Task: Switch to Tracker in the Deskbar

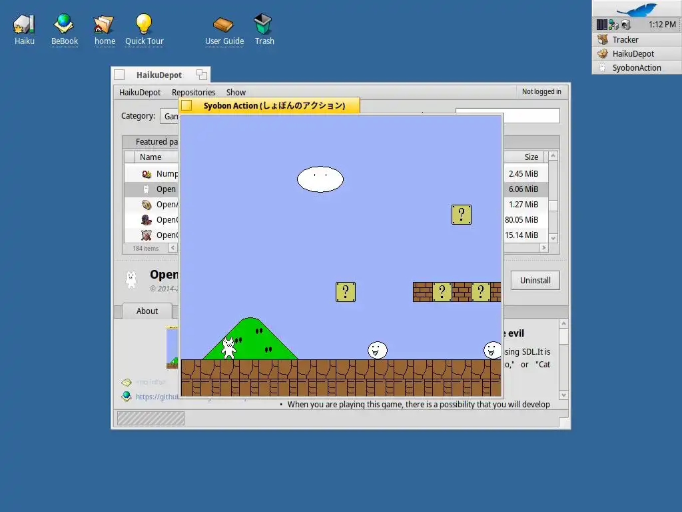Action: (x=637, y=39)
